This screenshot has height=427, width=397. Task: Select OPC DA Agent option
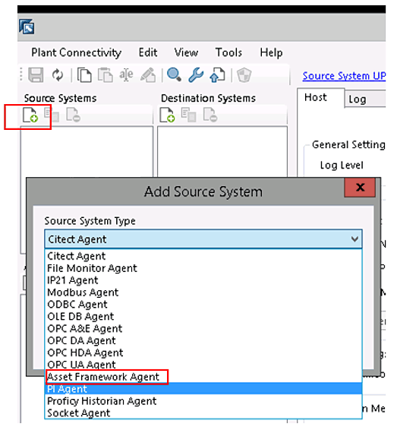(203, 340)
